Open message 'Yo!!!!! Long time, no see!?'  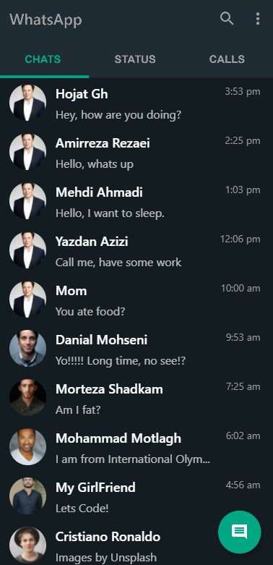121,360
